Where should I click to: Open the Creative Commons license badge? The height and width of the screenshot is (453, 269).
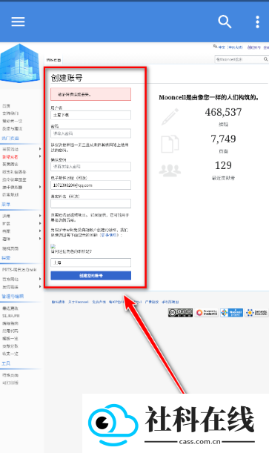[180, 313]
